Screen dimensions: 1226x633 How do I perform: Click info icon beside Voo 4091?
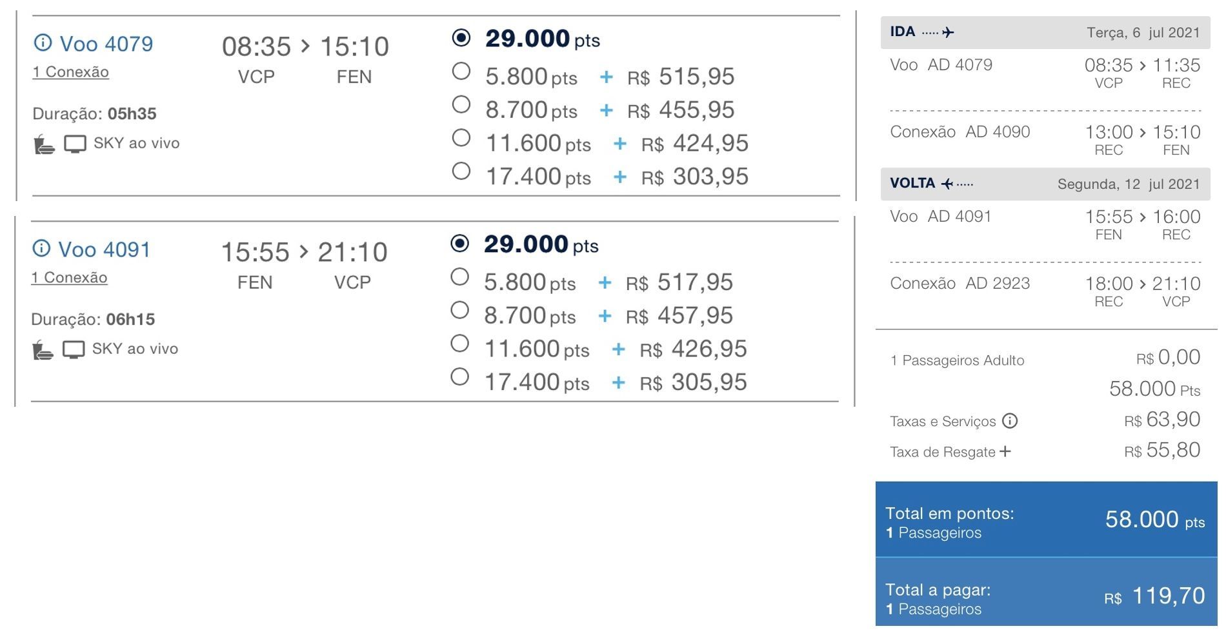pos(41,248)
